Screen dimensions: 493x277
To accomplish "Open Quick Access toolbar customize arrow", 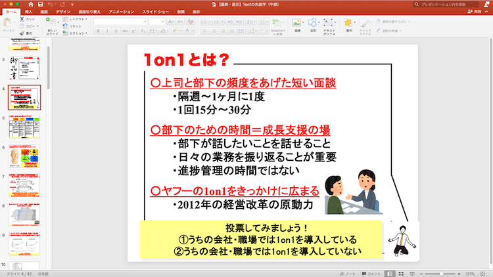I will pyautogui.click(x=72, y=5).
